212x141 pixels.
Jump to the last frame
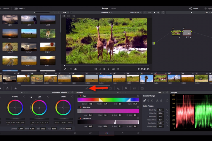[113, 69]
